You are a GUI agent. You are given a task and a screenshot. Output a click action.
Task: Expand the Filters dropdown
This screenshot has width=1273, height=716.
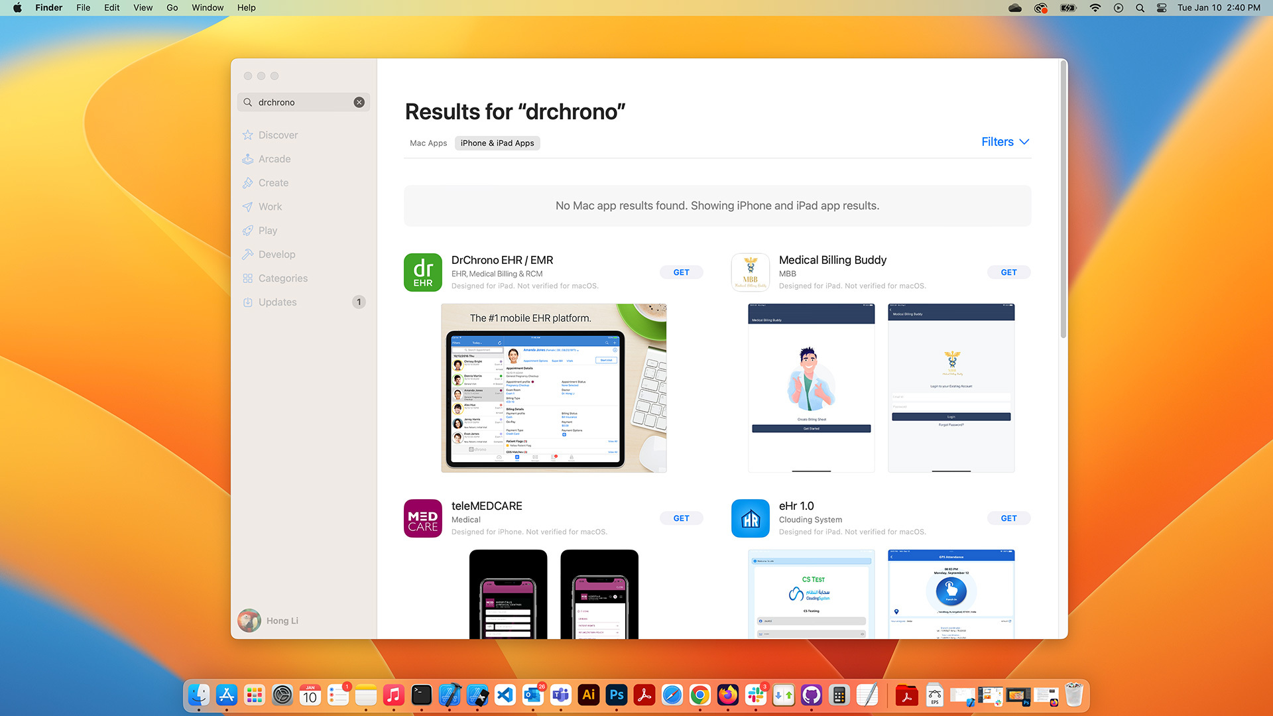(1004, 142)
